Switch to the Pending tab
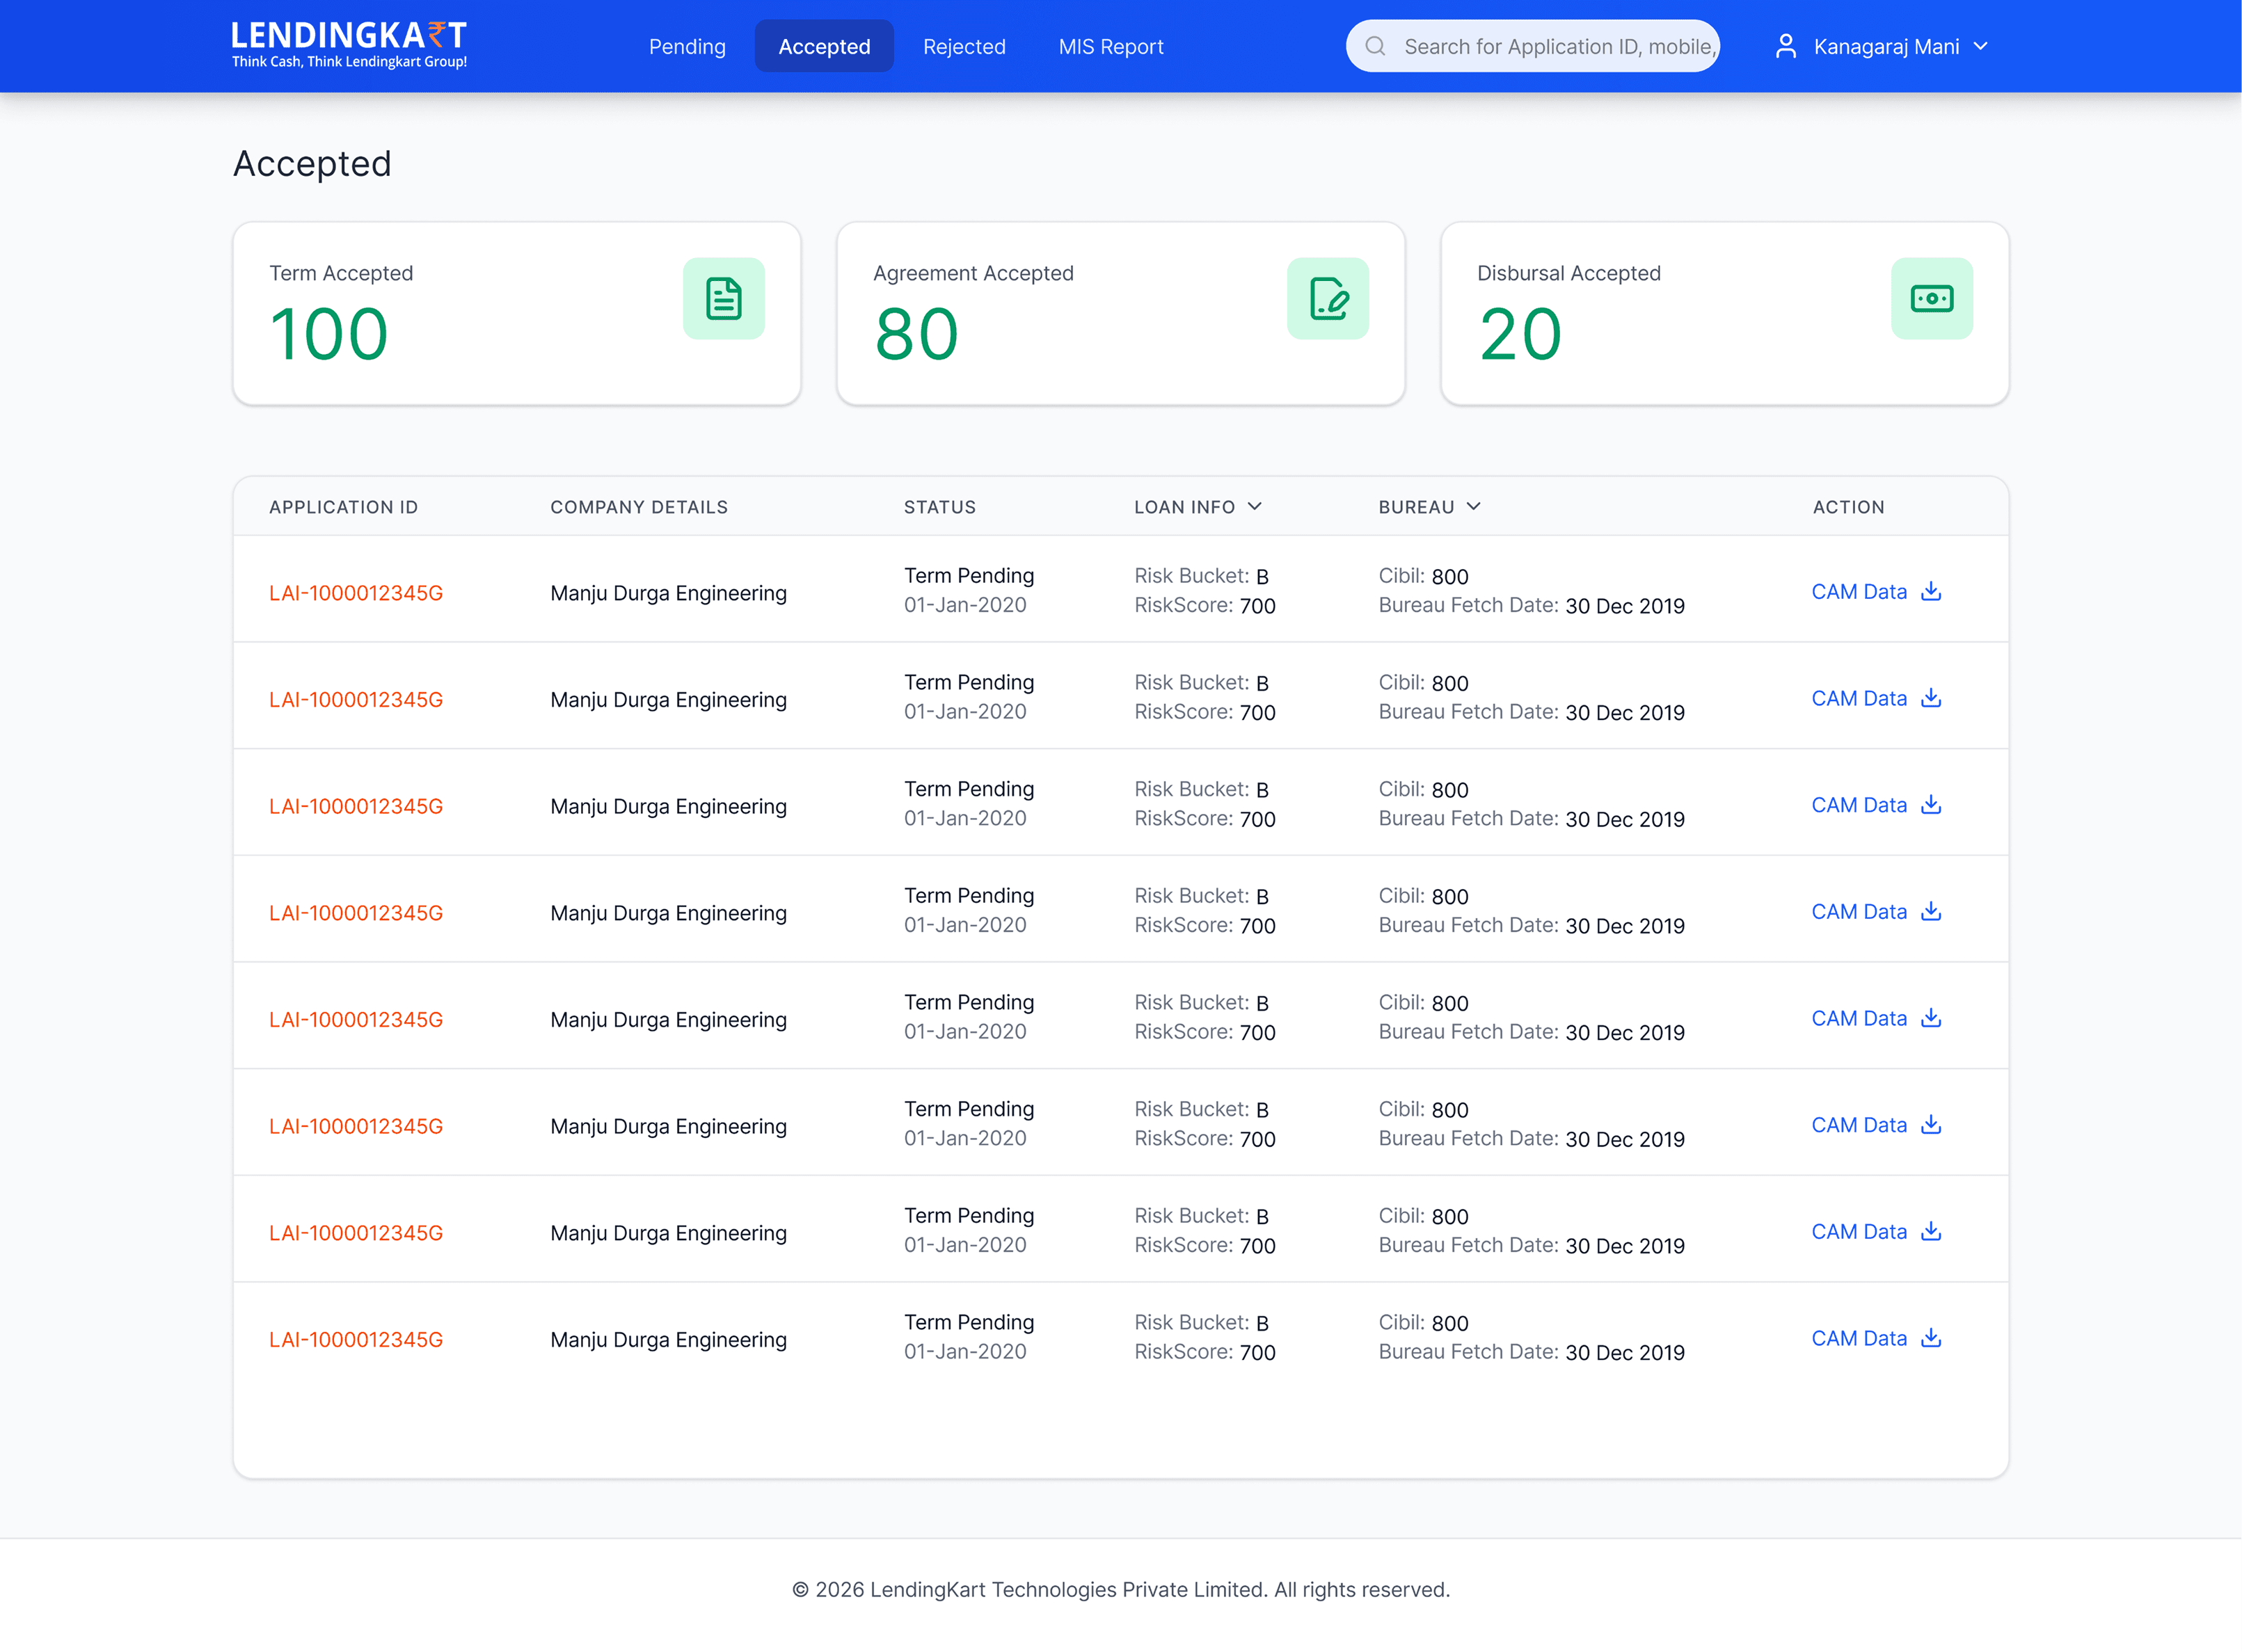This screenshot has width=2242, height=1652. click(x=686, y=46)
